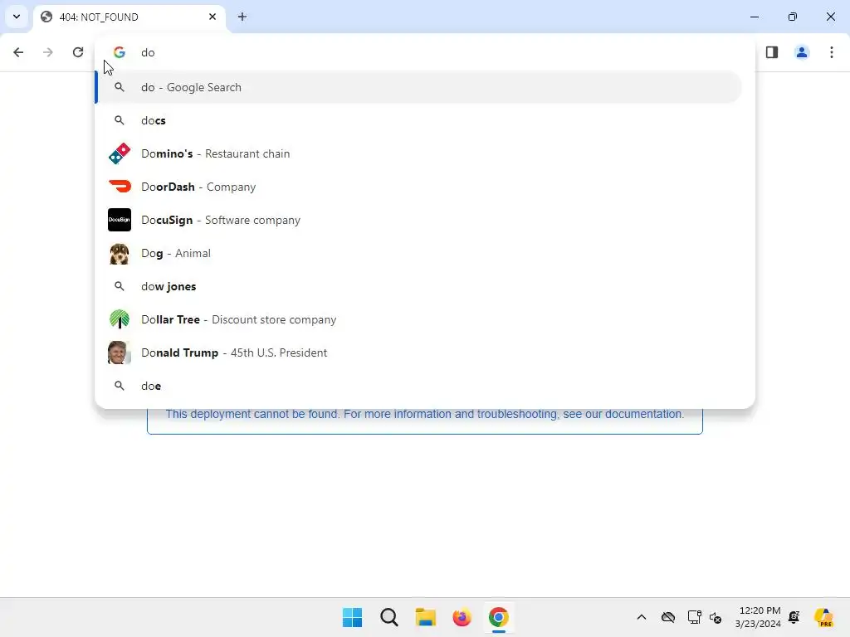850x637 pixels.
Task: Pick the 'dow jones' suggestion
Action: click(418, 286)
